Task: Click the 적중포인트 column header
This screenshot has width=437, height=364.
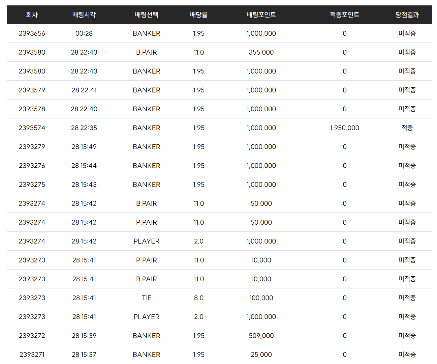Action: click(x=344, y=15)
